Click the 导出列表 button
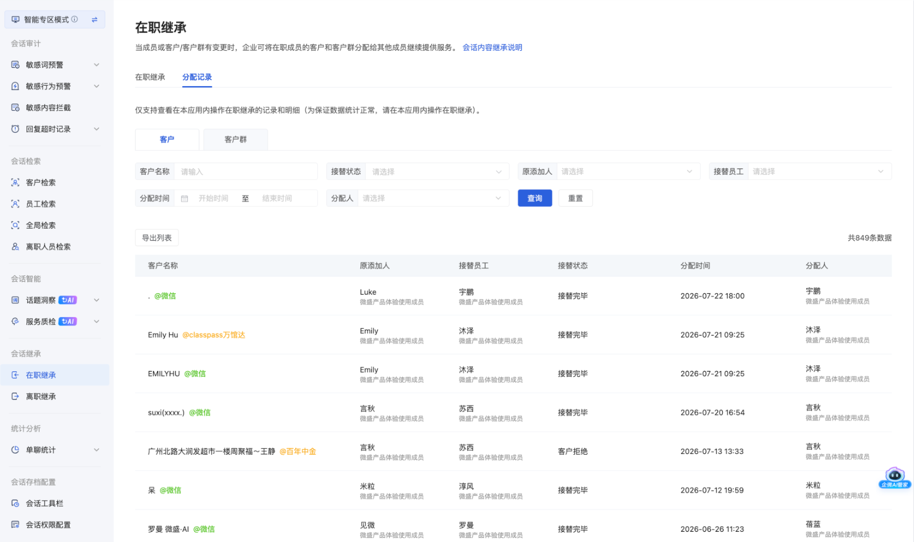This screenshot has height=542, width=914. pos(157,238)
